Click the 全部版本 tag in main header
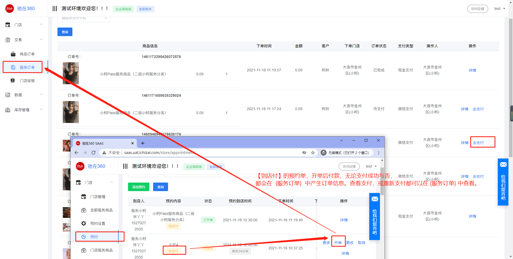 (x=145, y=9)
